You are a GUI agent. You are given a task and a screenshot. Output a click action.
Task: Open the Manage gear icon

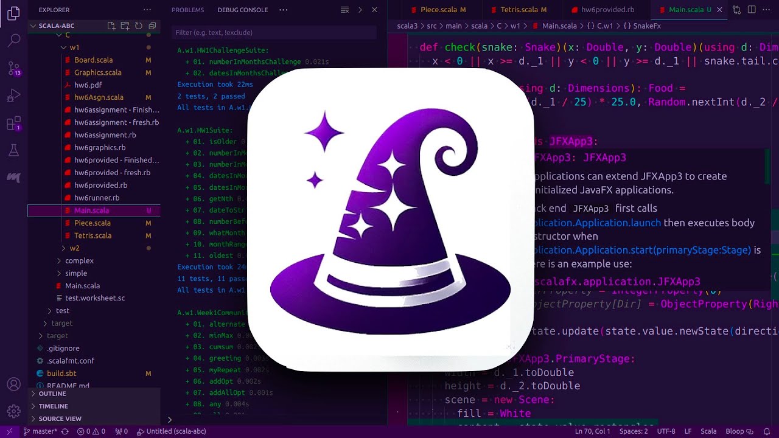tap(13, 412)
